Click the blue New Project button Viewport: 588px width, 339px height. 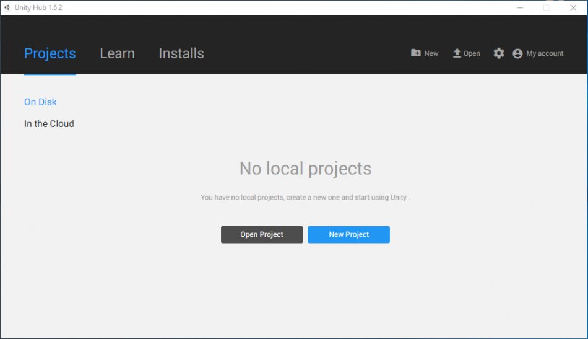(348, 234)
